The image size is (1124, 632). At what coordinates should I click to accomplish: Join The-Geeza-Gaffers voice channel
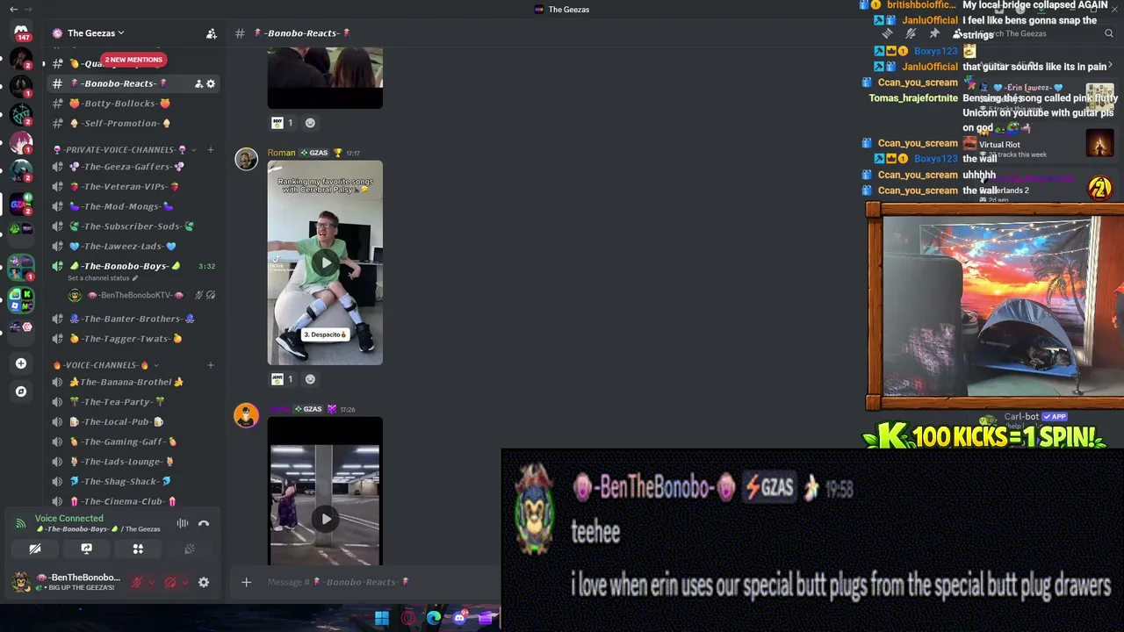coord(133,167)
